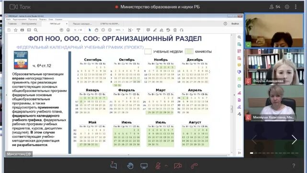
Task: Hide the right pane with the edge arrow
Action: (x=234, y=95)
